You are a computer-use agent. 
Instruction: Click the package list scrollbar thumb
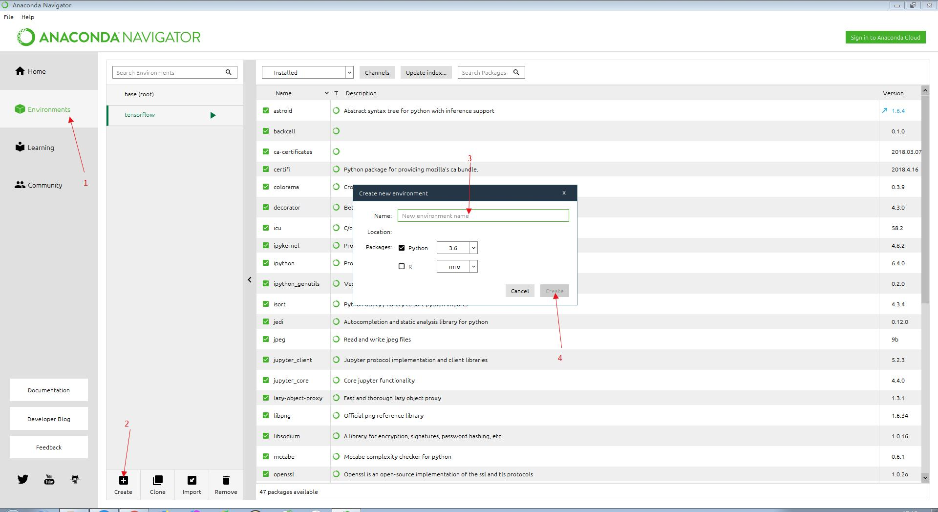click(x=925, y=199)
